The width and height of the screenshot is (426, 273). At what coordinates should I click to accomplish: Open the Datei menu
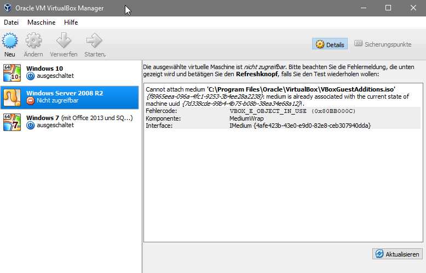coord(11,22)
